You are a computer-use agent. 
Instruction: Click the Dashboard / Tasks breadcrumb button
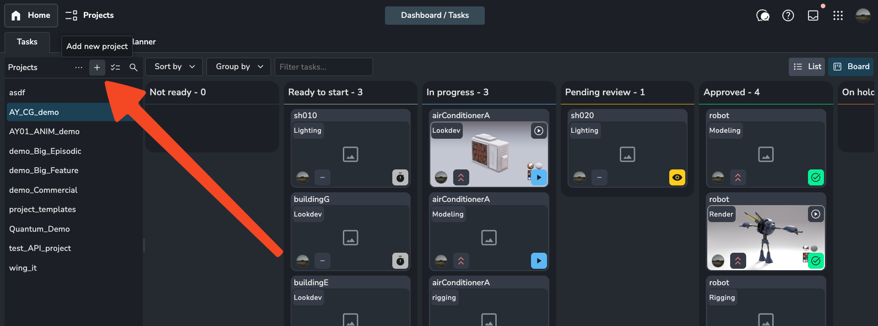pyautogui.click(x=435, y=16)
